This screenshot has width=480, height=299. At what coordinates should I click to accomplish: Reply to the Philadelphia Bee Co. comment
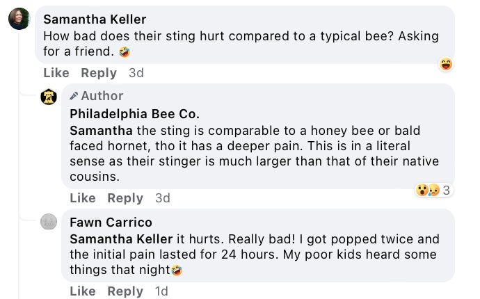pos(125,198)
